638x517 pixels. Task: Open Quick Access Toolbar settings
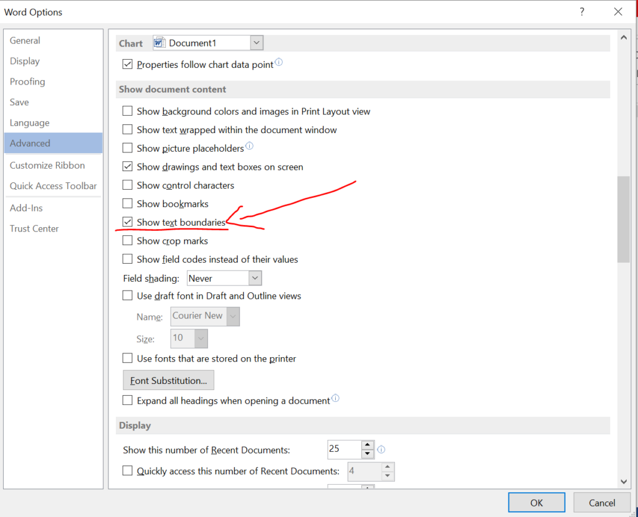(x=54, y=186)
